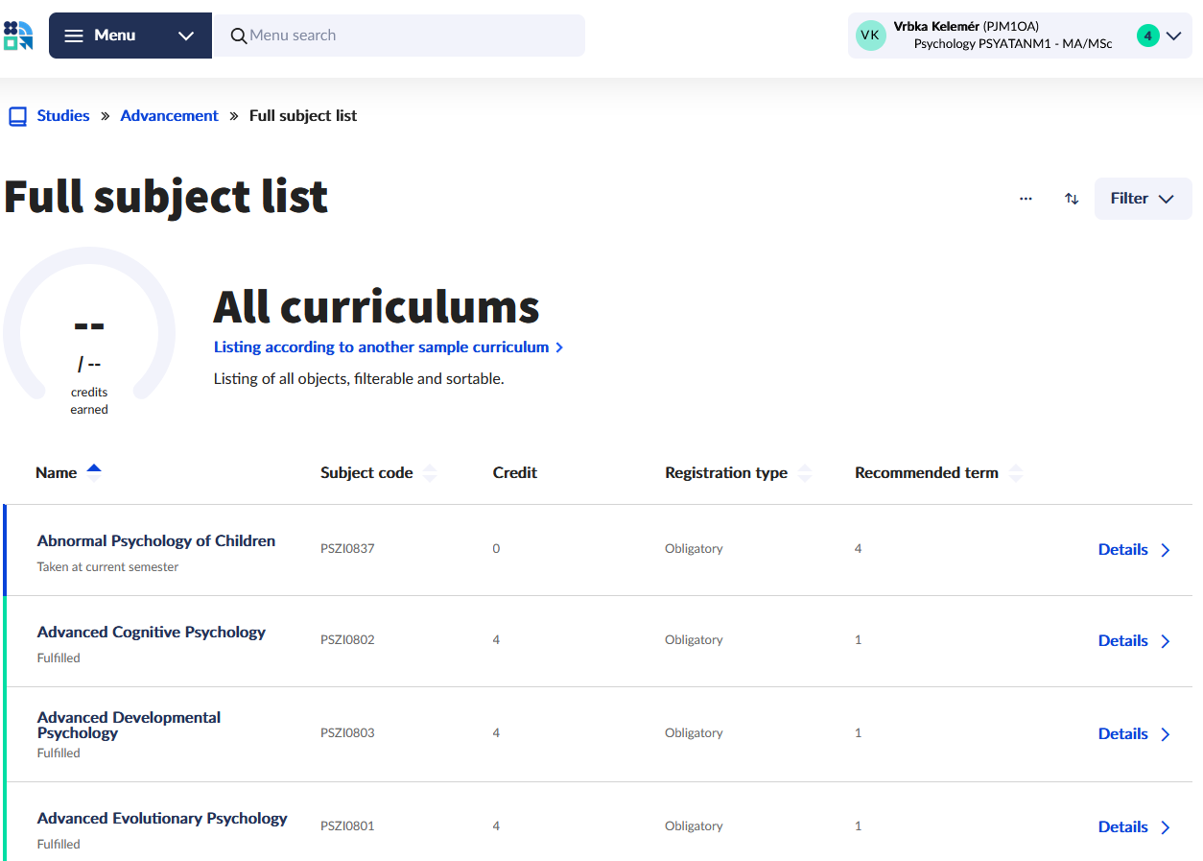This screenshot has width=1203, height=861.
Task: Click the hamburger menu icon
Action: pos(74,36)
